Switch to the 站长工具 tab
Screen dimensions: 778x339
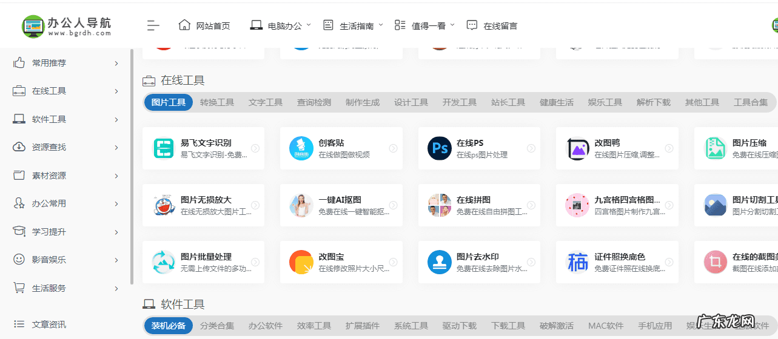pos(508,102)
